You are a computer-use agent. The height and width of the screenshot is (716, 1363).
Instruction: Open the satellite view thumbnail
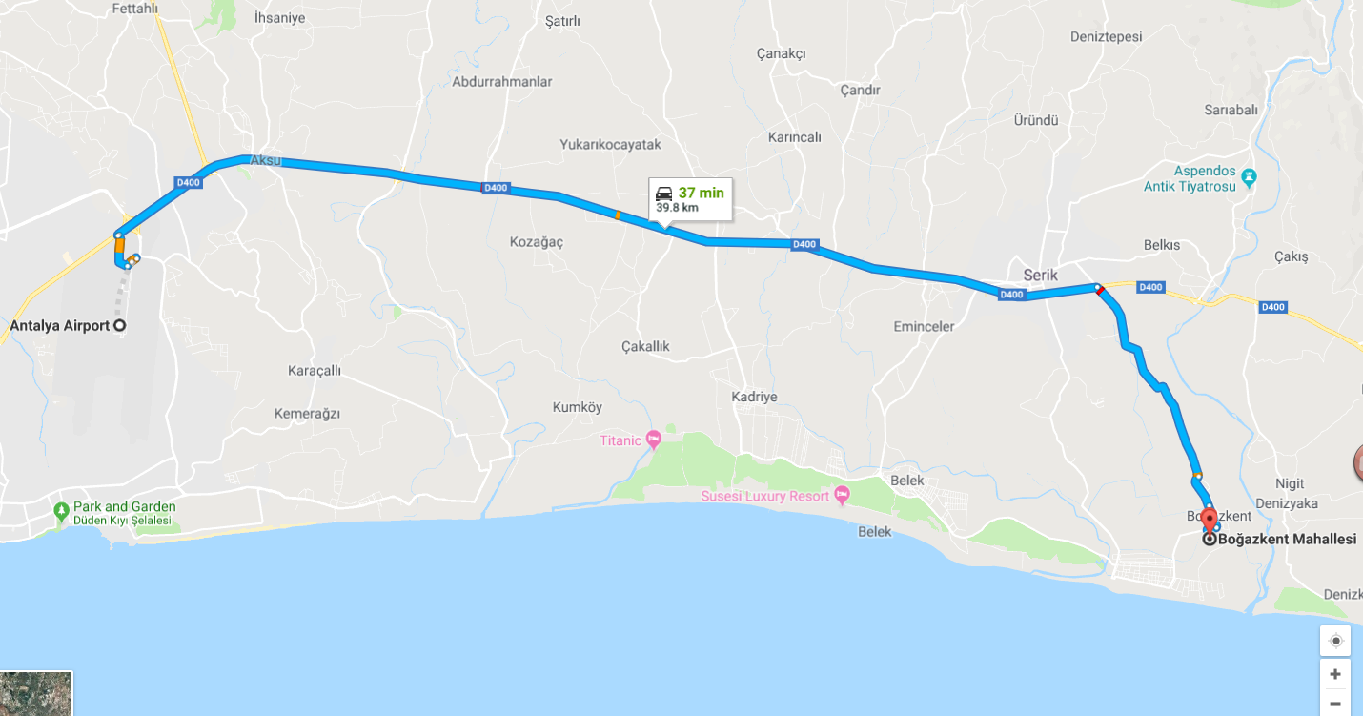click(36, 693)
